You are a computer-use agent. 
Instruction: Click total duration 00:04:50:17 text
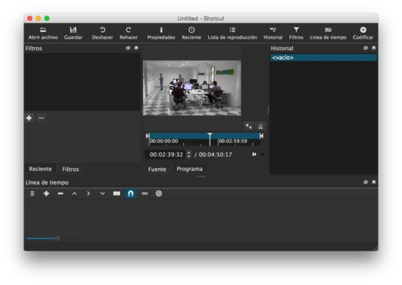[215, 155]
